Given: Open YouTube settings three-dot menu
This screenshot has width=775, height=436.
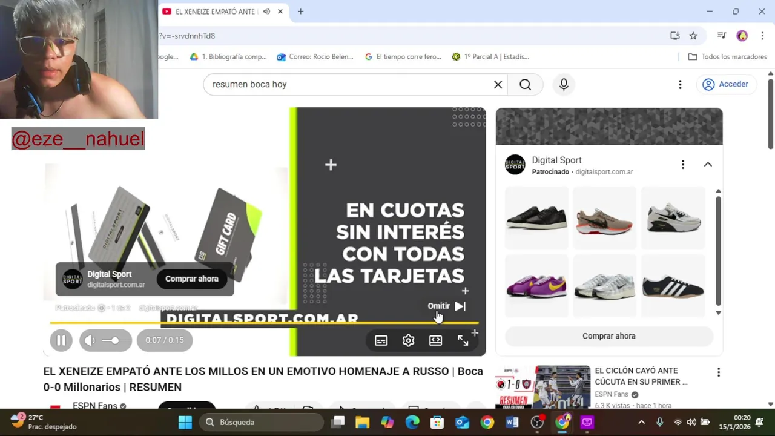Looking at the screenshot, I should tap(680, 84).
